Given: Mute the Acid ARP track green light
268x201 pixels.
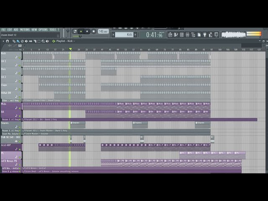Looking at the screenshot, I should [x=20, y=149].
